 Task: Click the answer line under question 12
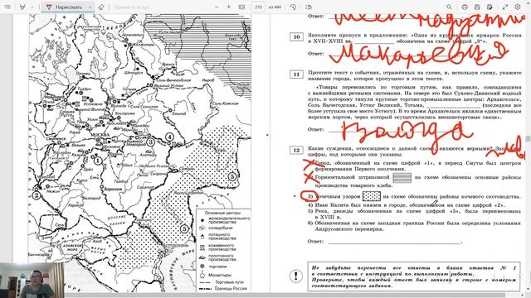coord(394,242)
